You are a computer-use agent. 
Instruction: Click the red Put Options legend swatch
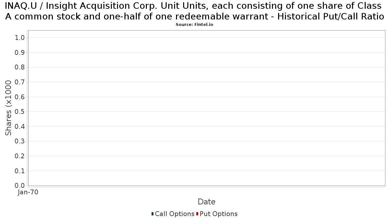click(197, 214)
